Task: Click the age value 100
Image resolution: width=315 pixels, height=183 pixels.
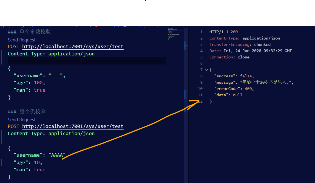Action: 38,83
